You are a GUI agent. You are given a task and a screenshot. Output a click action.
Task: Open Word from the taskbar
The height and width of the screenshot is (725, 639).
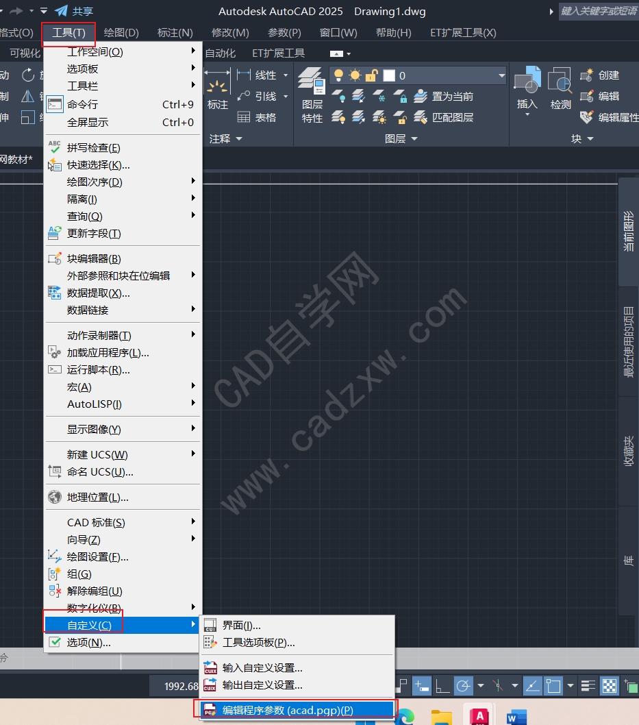516,717
